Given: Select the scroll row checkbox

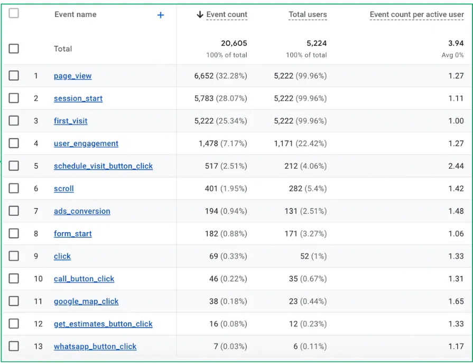Looking at the screenshot, I should pyautogui.click(x=14, y=188).
